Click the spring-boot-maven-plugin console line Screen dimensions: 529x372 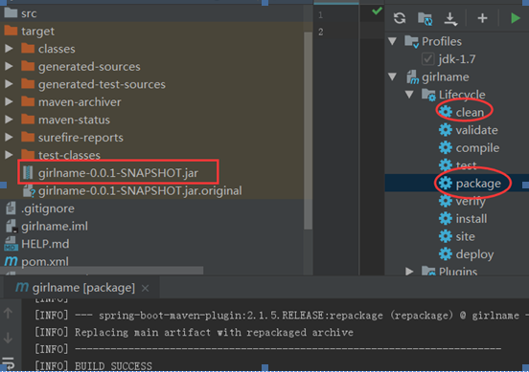tap(282, 316)
